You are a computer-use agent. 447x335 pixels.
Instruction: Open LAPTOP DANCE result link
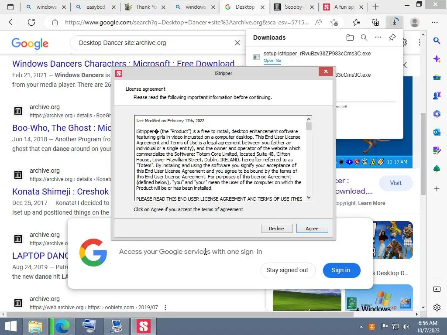40,256
